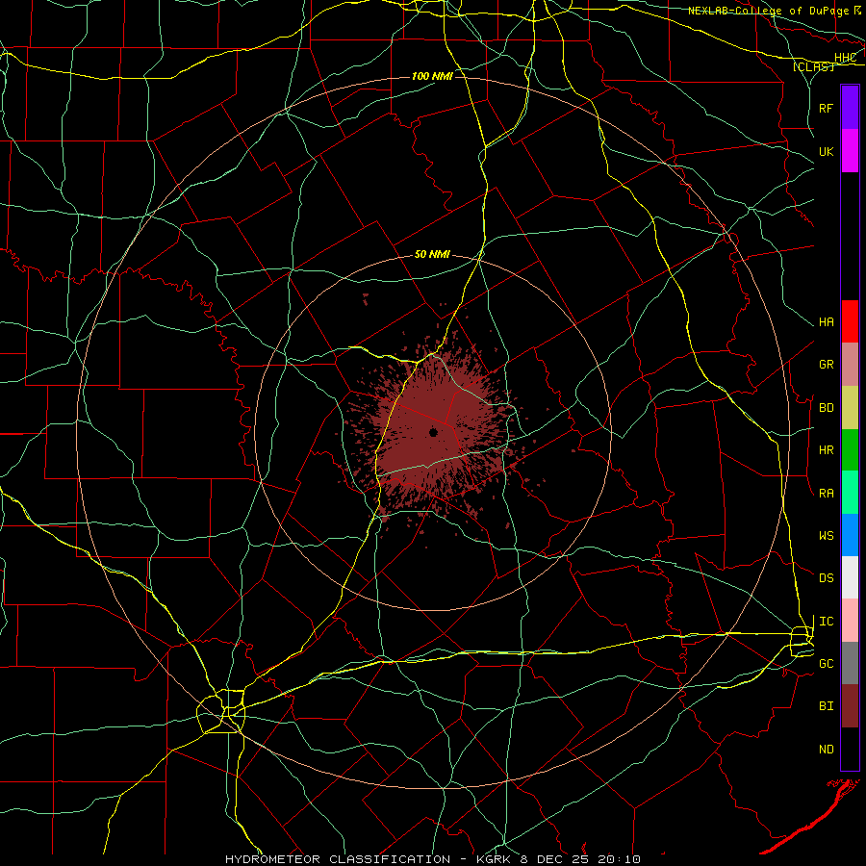Click the ND legend label
This screenshot has width=866, height=866.
(827, 750)
